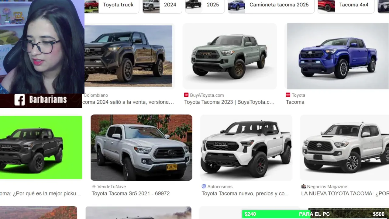Click the red Toyota source favicon

click(288, 95)
